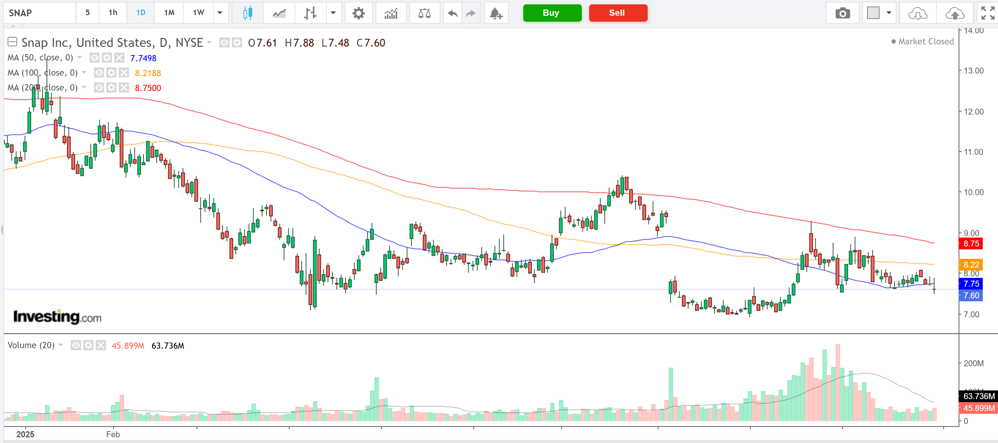Image resolution: width=998 pixels, height=443 pixels.
Task: Switch to the line chart icon
Action: [279, 13]
